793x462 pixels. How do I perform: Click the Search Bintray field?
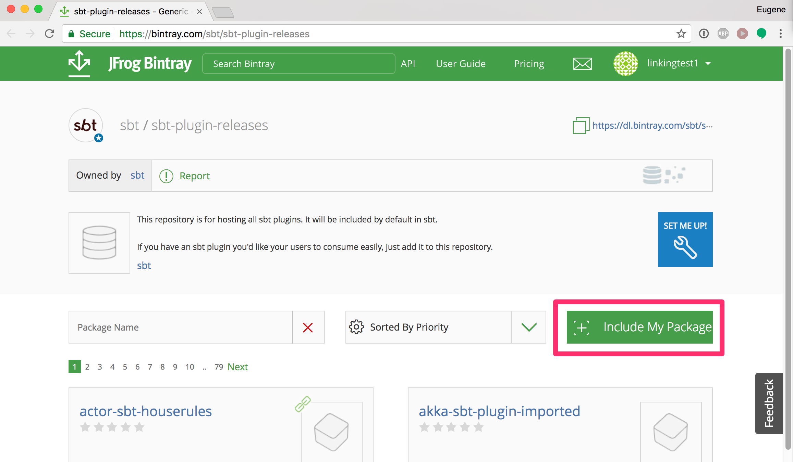(298, 64)
